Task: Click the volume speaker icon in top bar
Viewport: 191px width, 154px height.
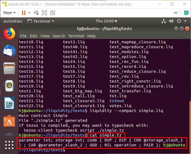Action: coord(171,21)
